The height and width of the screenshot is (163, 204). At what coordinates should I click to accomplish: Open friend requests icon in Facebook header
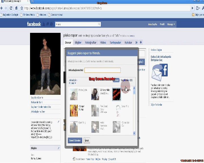click(44, 24)
